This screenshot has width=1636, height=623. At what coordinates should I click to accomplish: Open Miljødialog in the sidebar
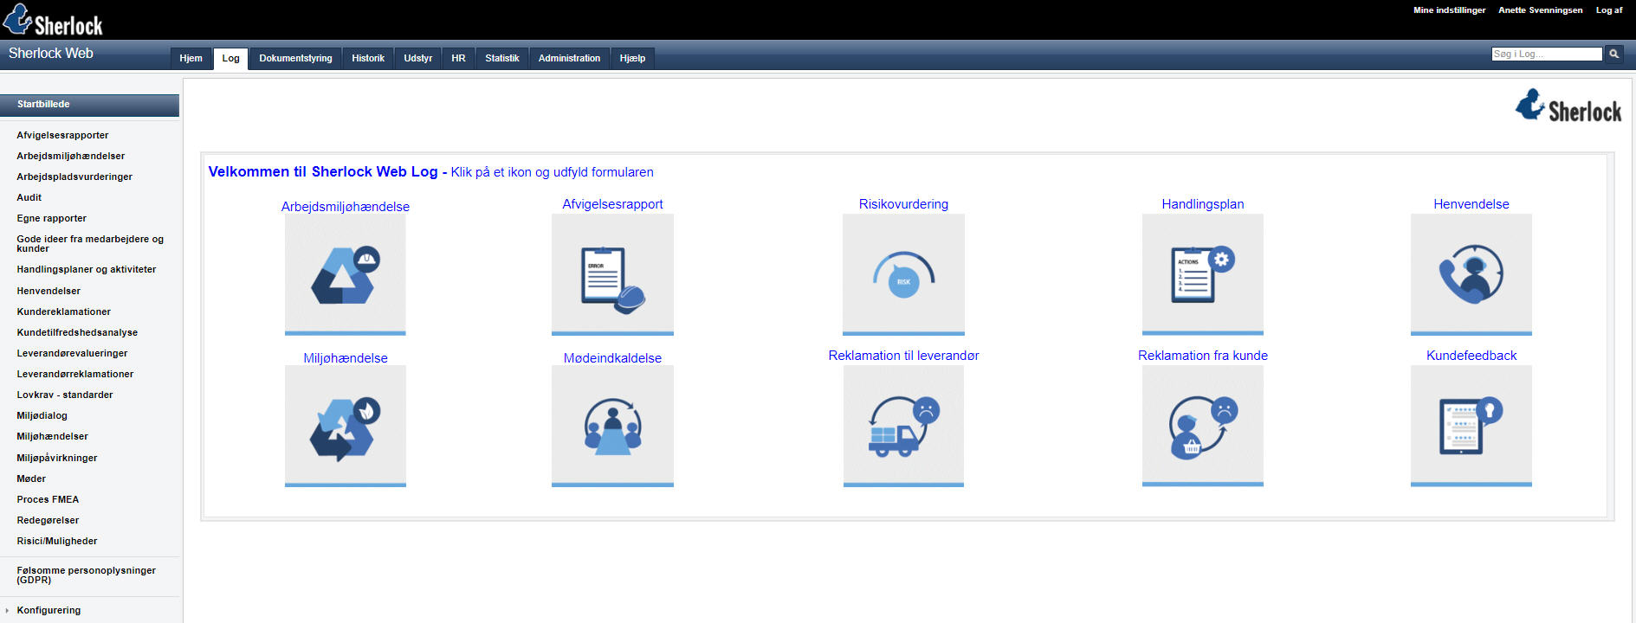tap(42, 415)
